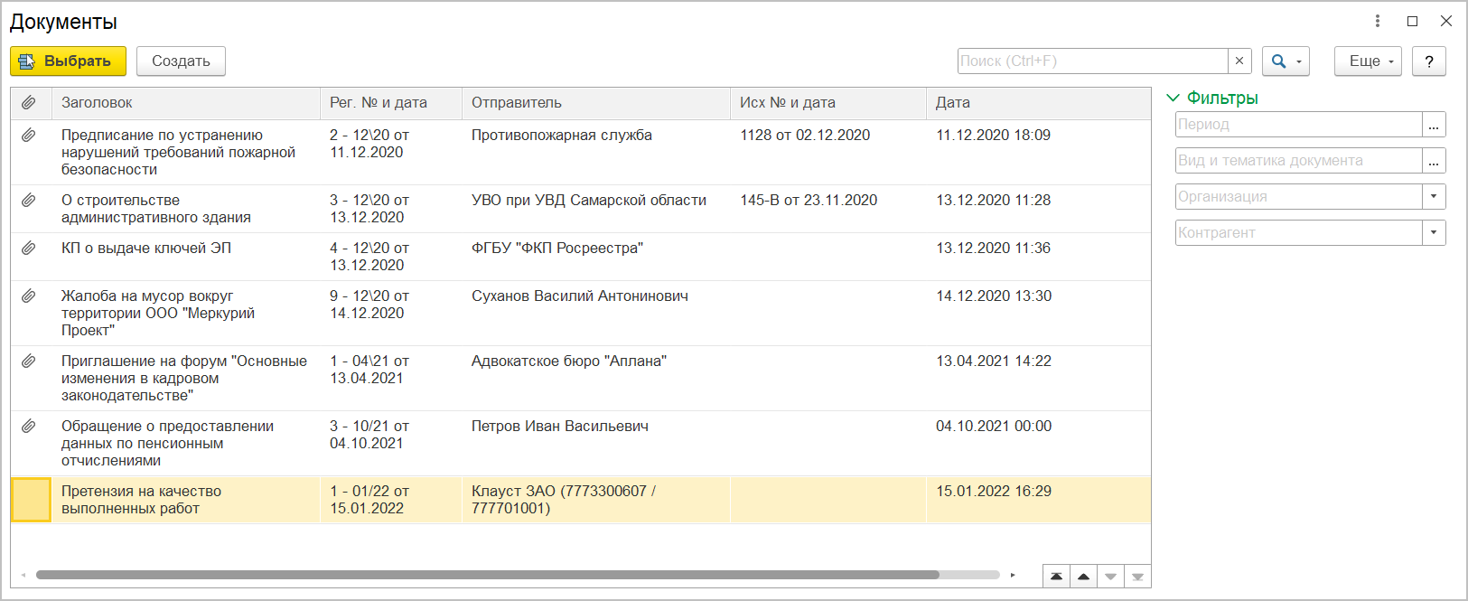This screenshot has width=1468, height=601.
Task: Click the paperclip attachment column header icon
Action: [x=29, y=103]
